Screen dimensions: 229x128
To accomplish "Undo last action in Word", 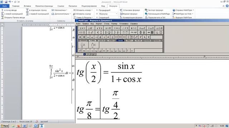I will (x=10, y=2).
